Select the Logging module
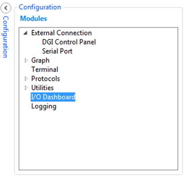 [x=44, y=107]
